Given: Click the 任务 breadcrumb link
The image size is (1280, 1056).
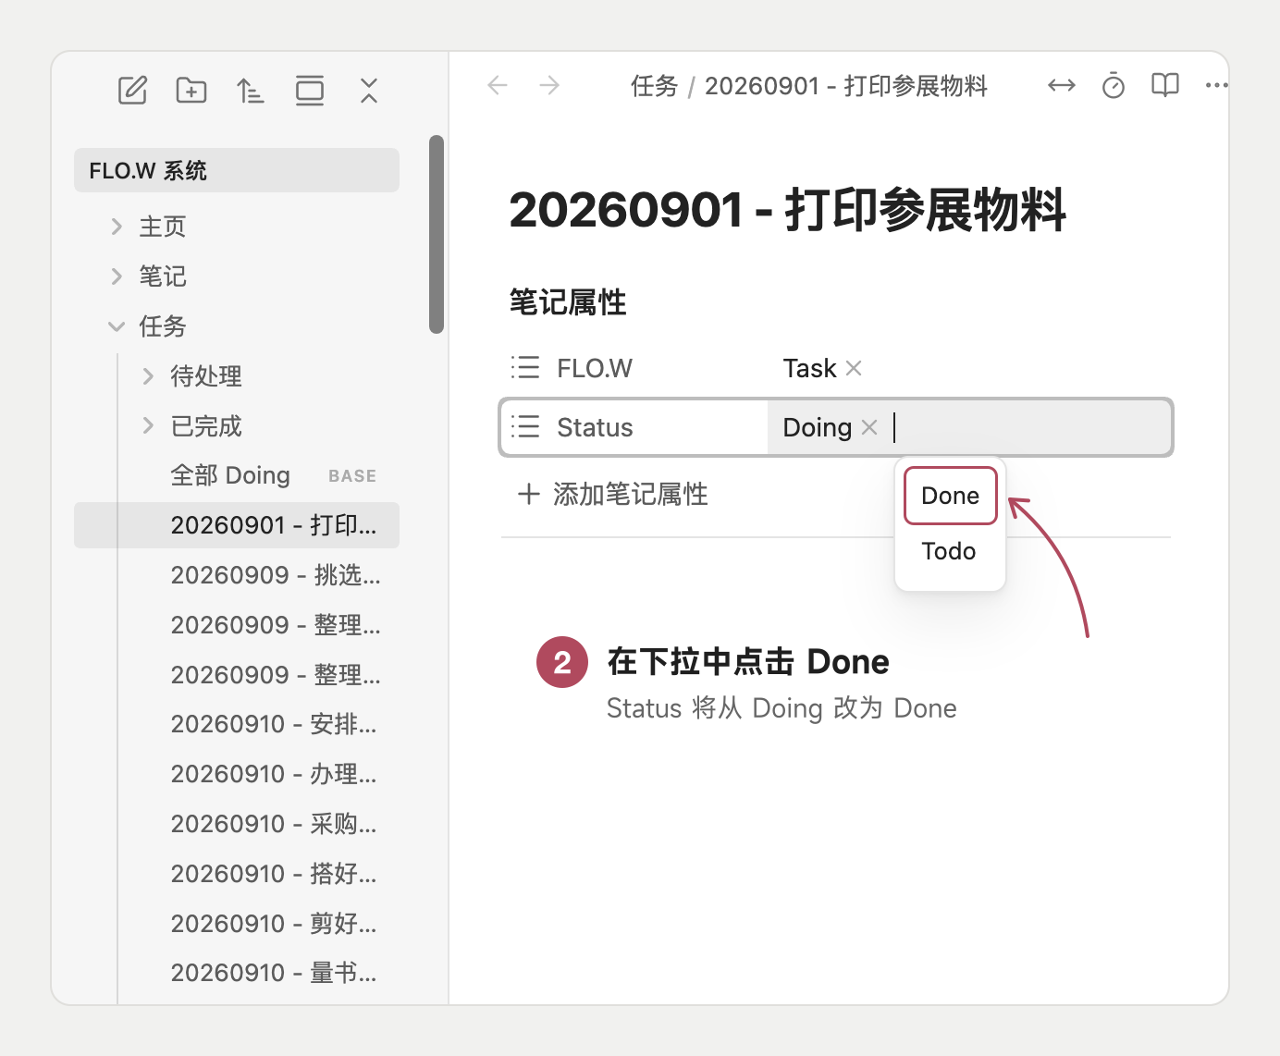Looking at the screenshot, I should point(655,86).
